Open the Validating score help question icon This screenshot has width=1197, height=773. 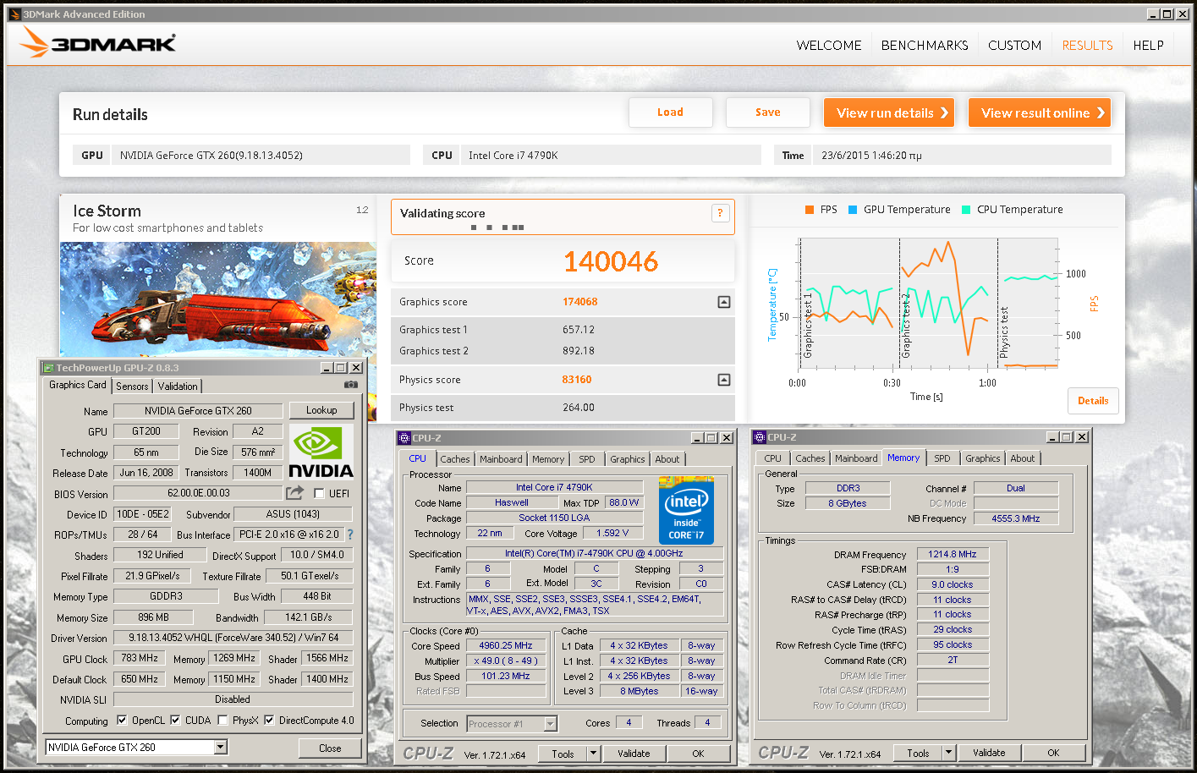tap(720, 213)
